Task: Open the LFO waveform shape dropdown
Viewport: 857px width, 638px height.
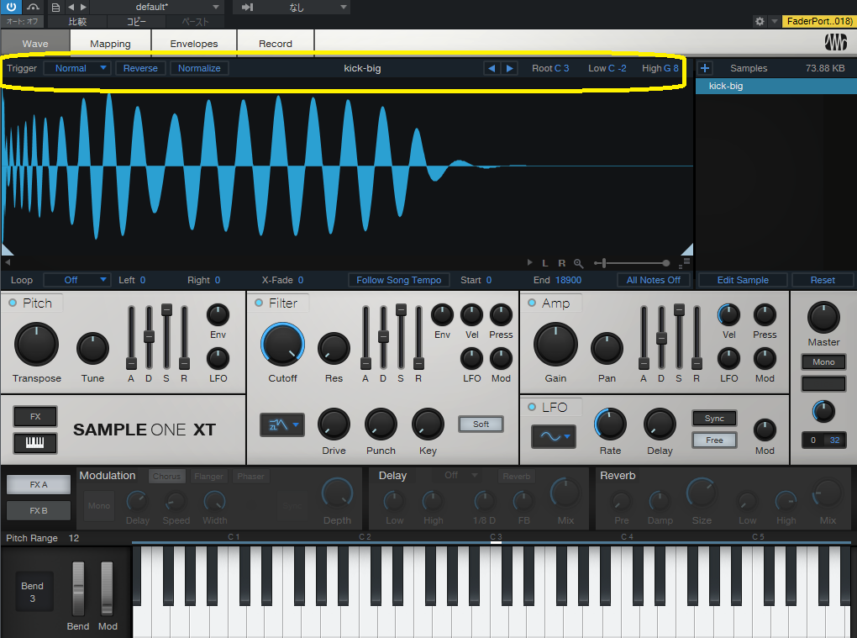Action: click(x=554, y=436)
